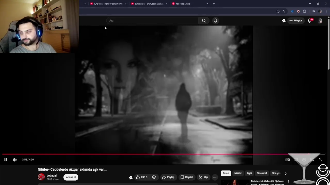Viewport: 330px width, 185px height.
Task: Restore down the Chrome window
Action: pyautogui.click(x=318, y=4)
